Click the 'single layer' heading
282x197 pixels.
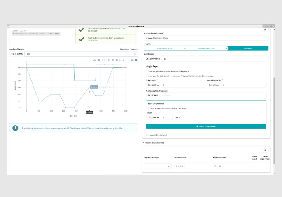pyautogui.click(x=152, y=66)
